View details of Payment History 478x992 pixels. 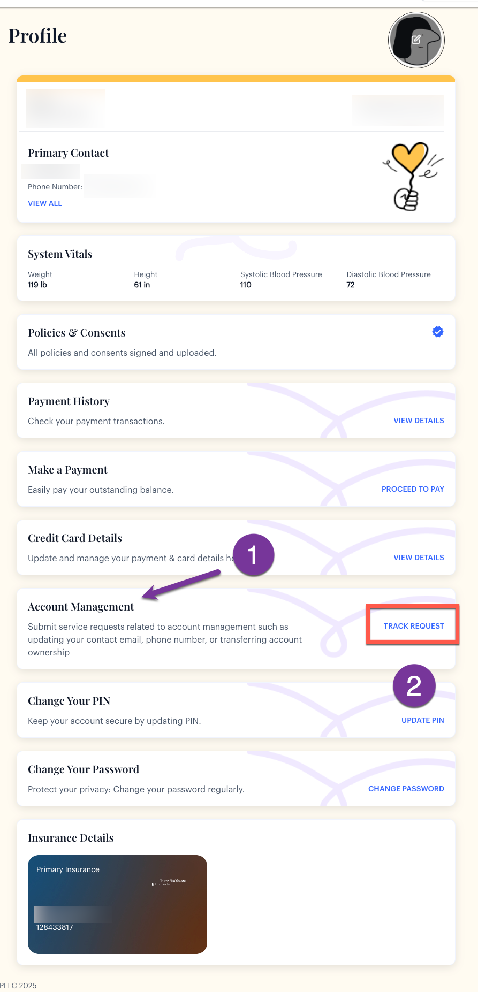(x=419, y=421)
